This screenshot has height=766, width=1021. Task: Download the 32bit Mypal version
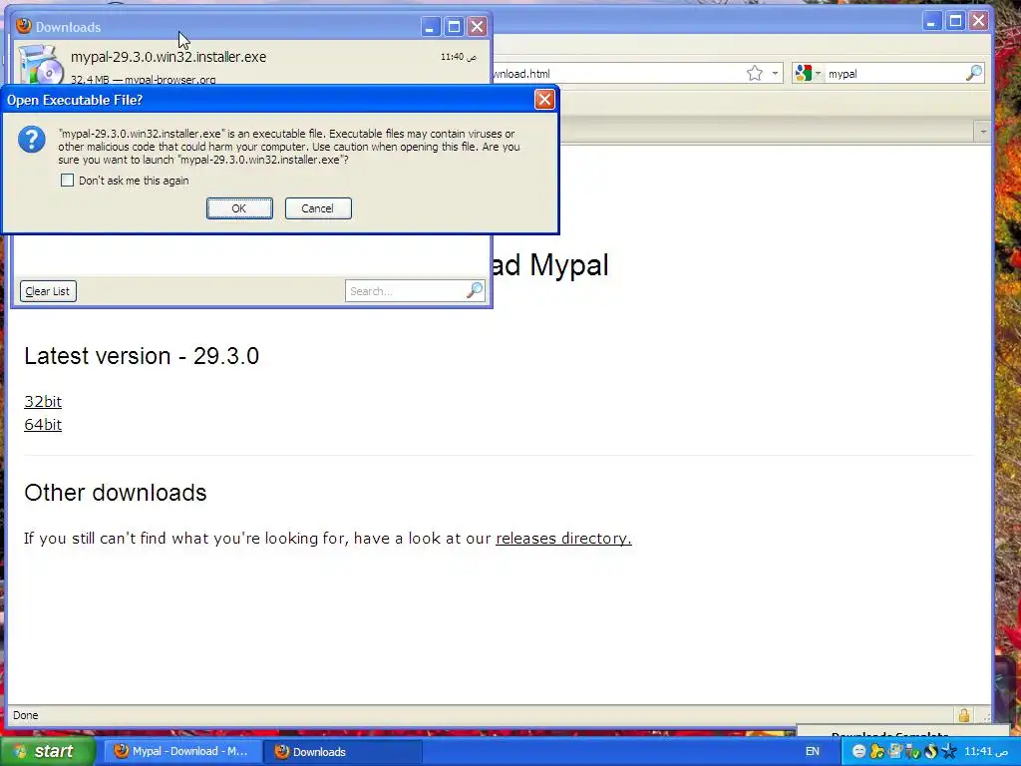click(43, 401)
